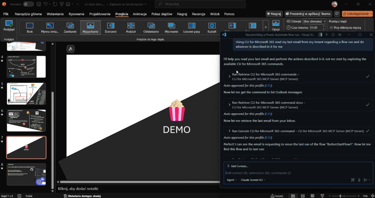Toggle the Notatki pane in status bar

click(x=276, y=196)
